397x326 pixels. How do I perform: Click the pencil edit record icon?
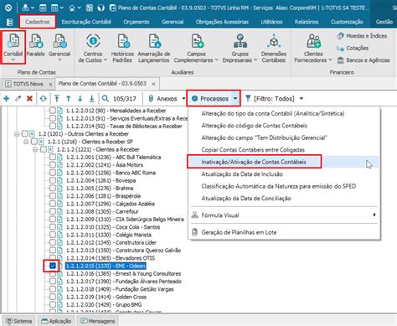[x=18, y=99]
